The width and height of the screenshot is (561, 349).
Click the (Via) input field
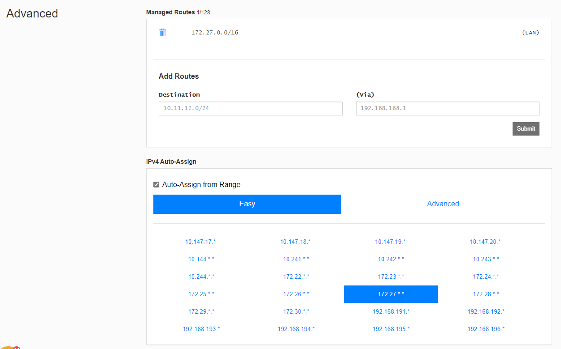point(448,108)
